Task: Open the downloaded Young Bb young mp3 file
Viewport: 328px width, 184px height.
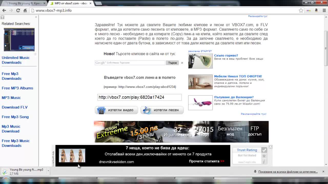Action: click(24, 172)
